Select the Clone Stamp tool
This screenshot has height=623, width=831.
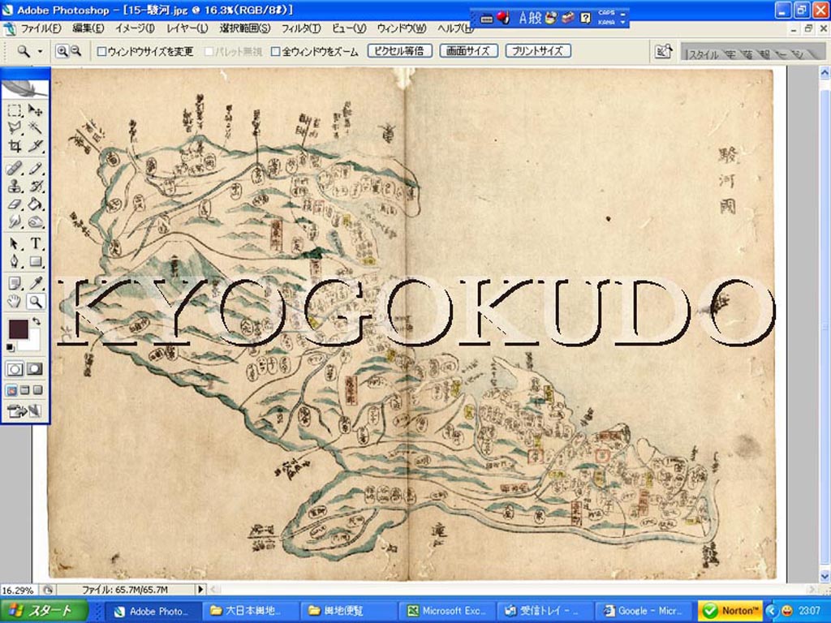pyautogui.click(x=15, y=187)
